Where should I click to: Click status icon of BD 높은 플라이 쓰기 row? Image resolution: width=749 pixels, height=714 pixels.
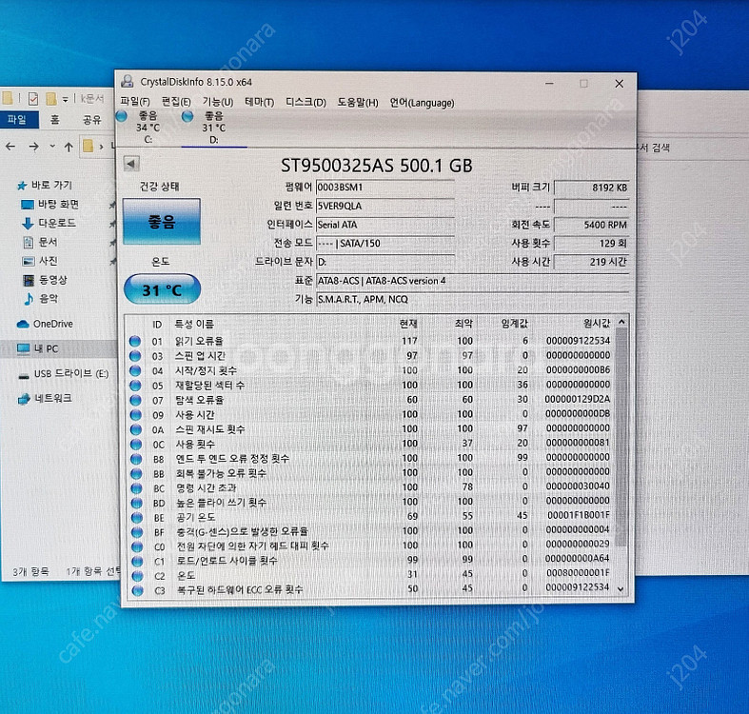[137, 503]
